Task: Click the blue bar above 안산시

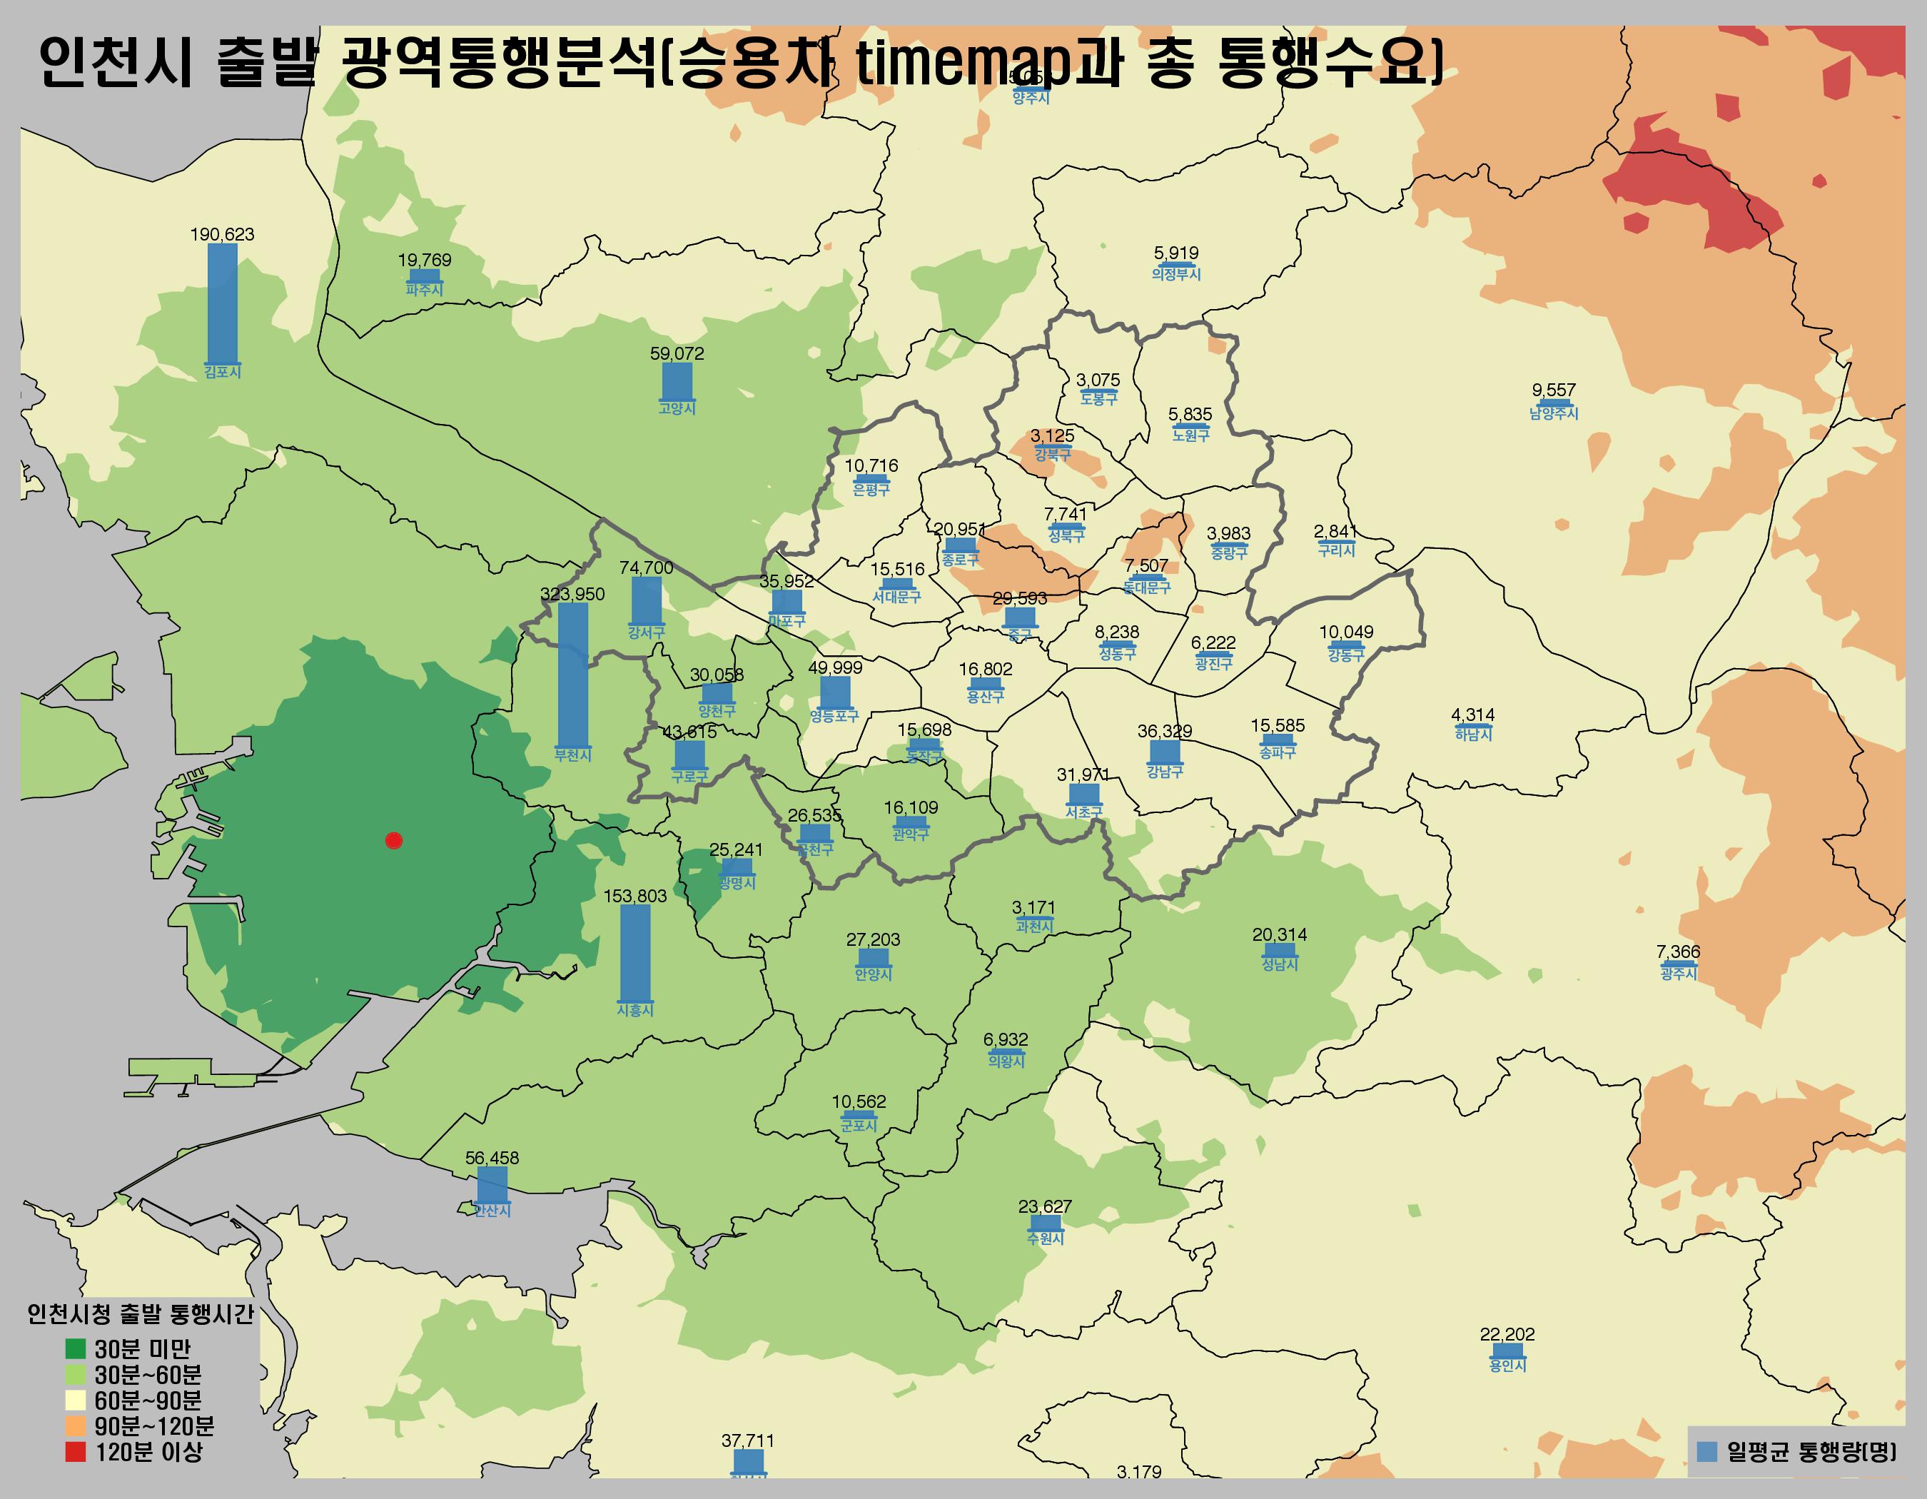Action: tap(492, 1185)
